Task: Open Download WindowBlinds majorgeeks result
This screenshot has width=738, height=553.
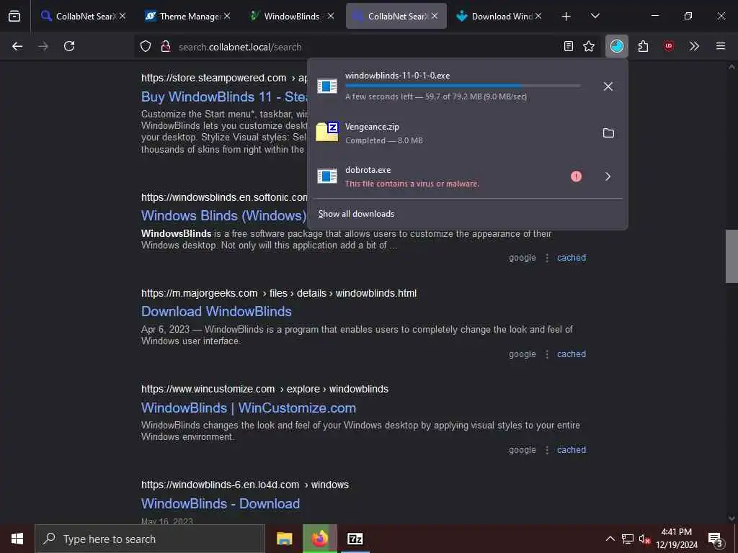Action: click(x=216, y=311)
